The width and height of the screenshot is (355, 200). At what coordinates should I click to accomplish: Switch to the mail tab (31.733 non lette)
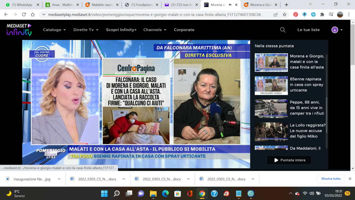pos(182,5)
